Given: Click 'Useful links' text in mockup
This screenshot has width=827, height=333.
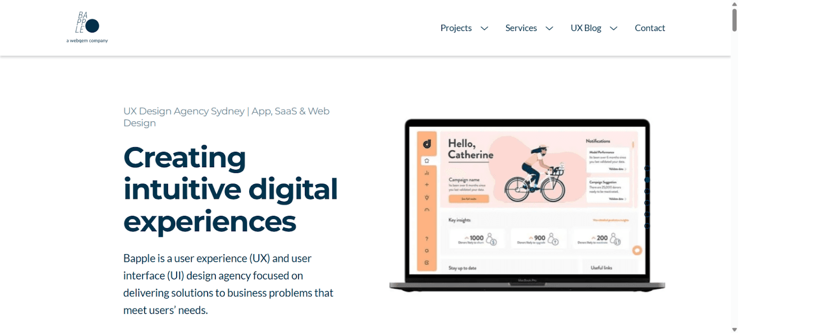Looking at the screenshot, I should (x=602, y=268).
